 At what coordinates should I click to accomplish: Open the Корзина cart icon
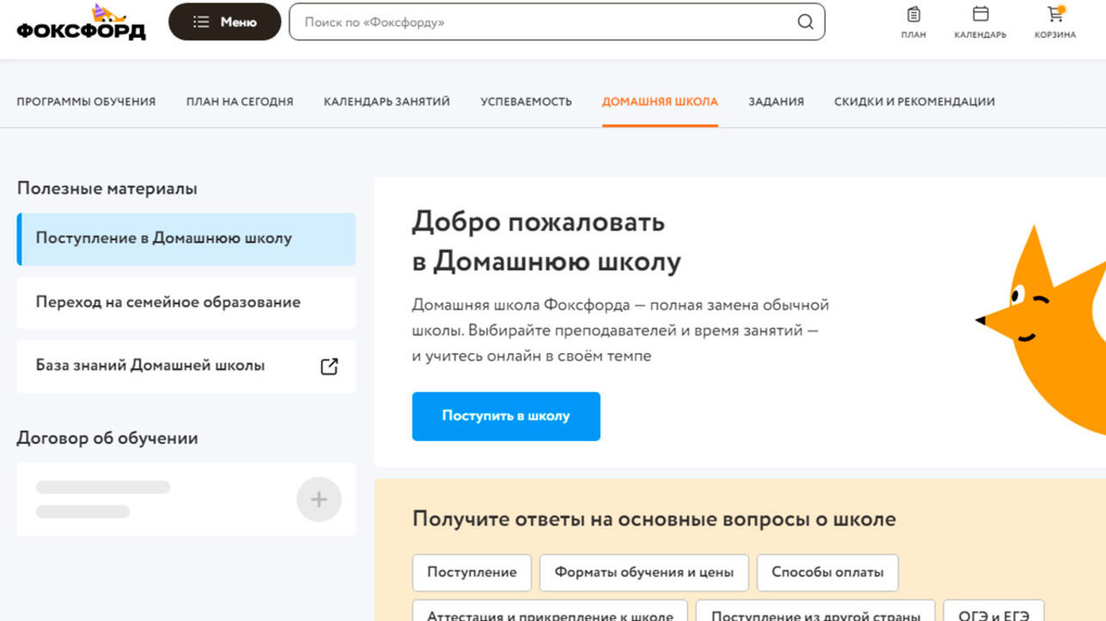(x=1055, y=22)
